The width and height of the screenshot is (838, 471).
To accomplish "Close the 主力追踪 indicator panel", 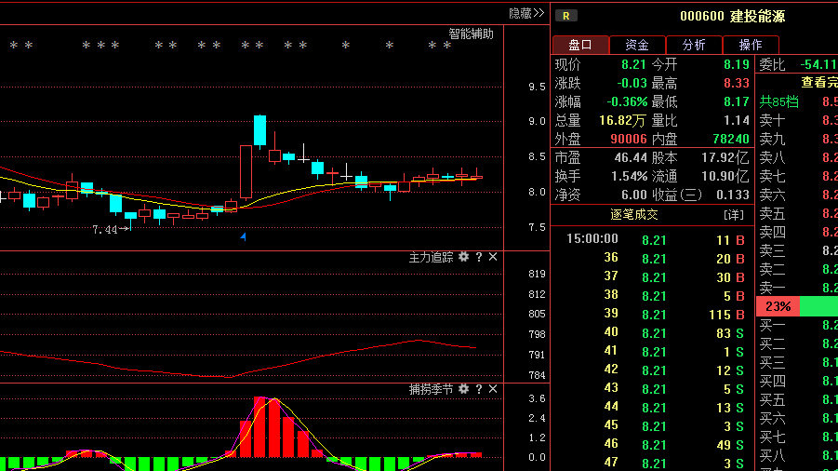I will tap(493, 257).
